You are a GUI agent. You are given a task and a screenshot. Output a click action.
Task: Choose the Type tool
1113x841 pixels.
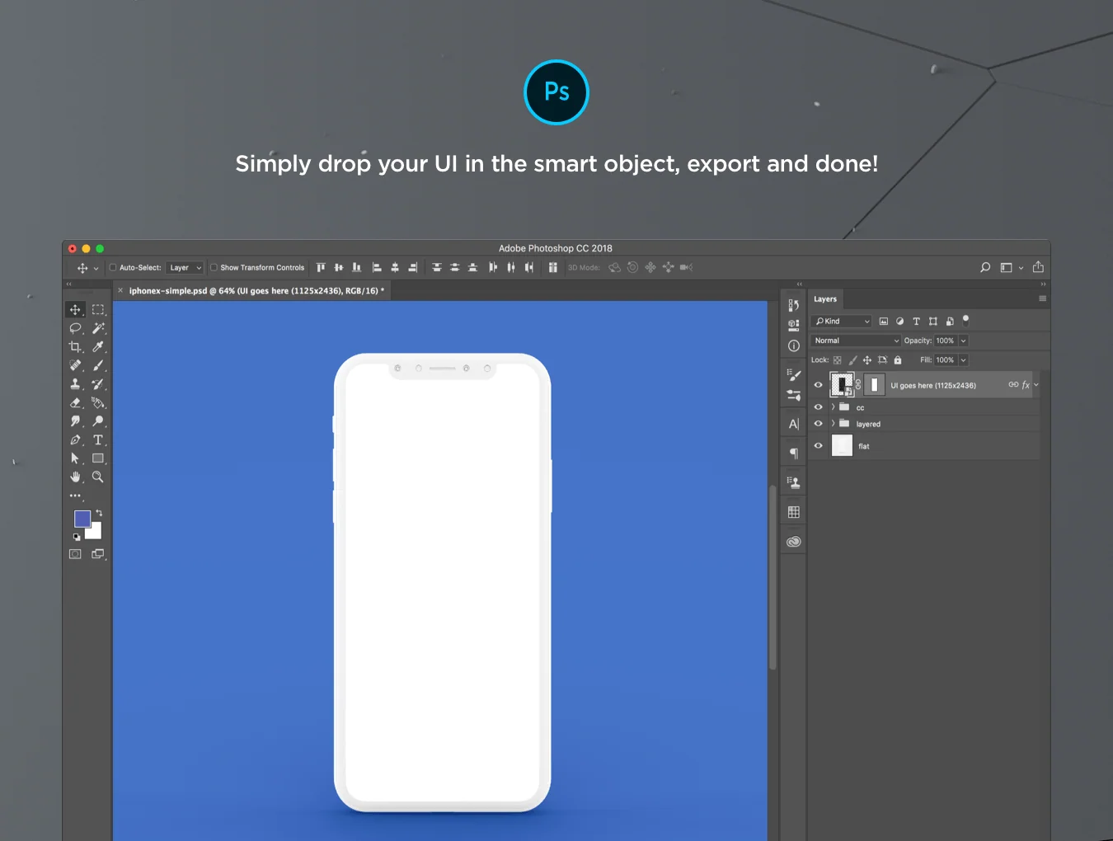tap(98, 440)
